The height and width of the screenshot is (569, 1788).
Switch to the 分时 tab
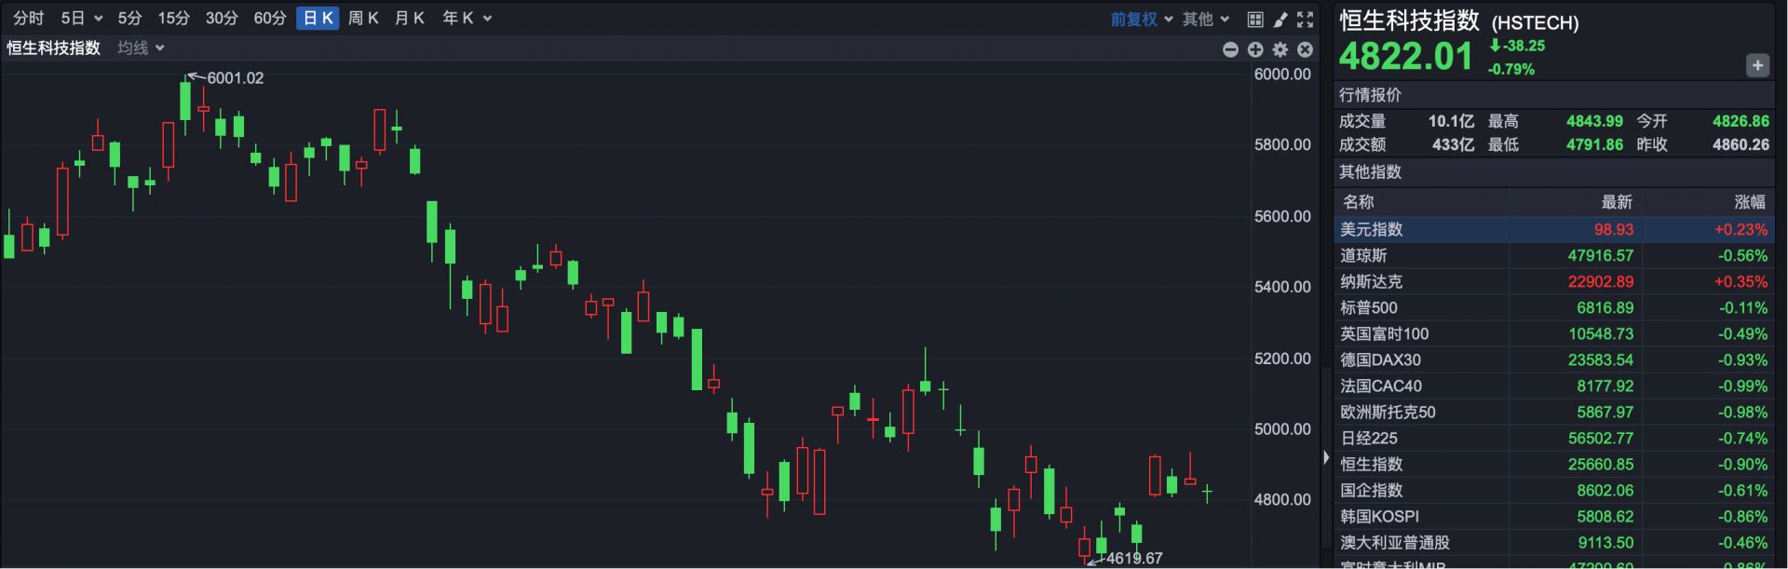(x=29, y=18)
